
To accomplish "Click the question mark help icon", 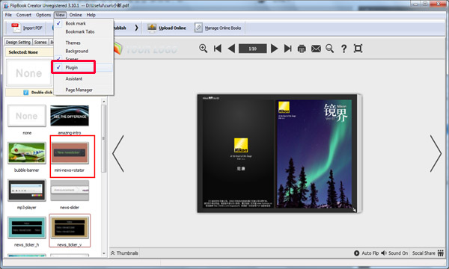I will tap(343, 49).
